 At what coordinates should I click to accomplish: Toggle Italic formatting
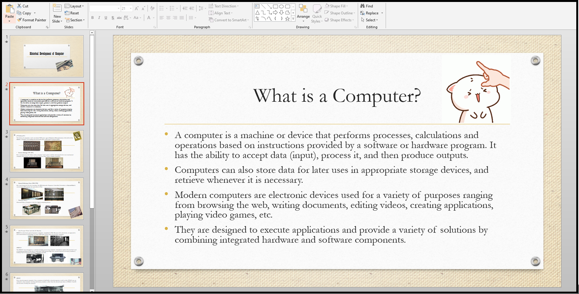point(99,18)
